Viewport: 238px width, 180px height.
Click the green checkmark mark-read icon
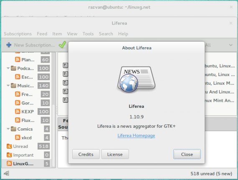pyautogui.click(x=62, y=45)
